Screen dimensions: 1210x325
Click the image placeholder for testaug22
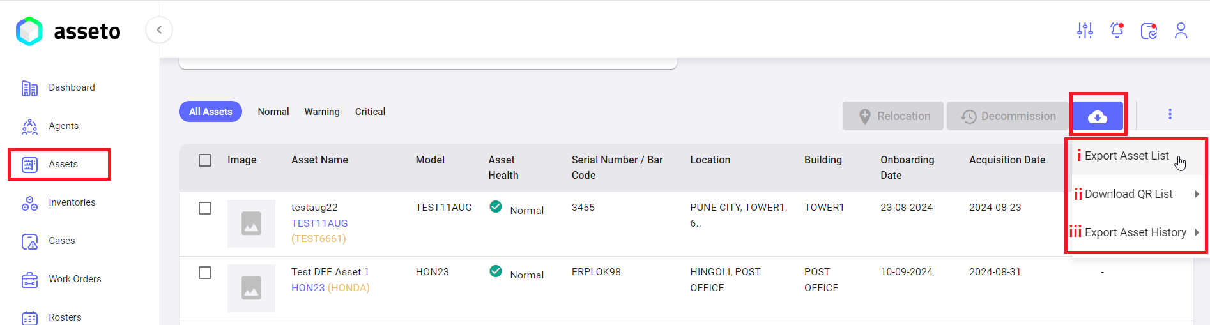pos(251,223)
